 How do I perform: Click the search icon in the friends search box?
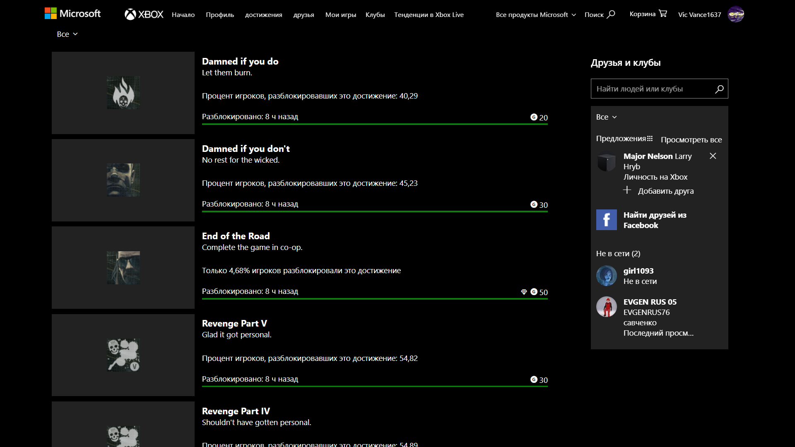point(719,89)
